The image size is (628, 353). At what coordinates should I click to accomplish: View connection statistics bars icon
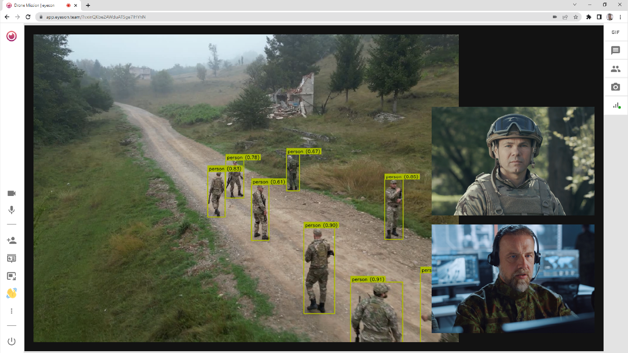pyautogui.click(x=615, y=105)
